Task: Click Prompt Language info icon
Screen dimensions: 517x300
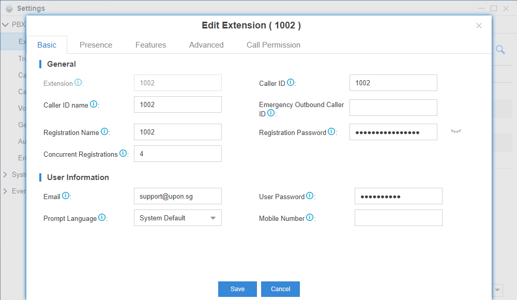Action: coord(102,218)
